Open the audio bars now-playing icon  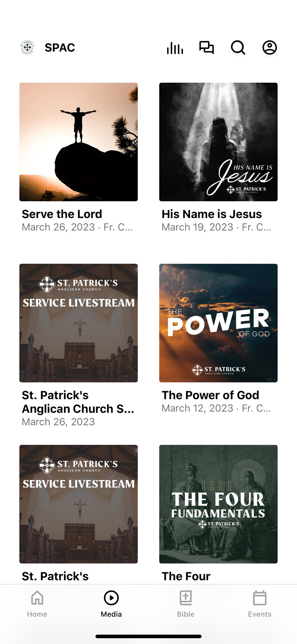tap(175, 48)
